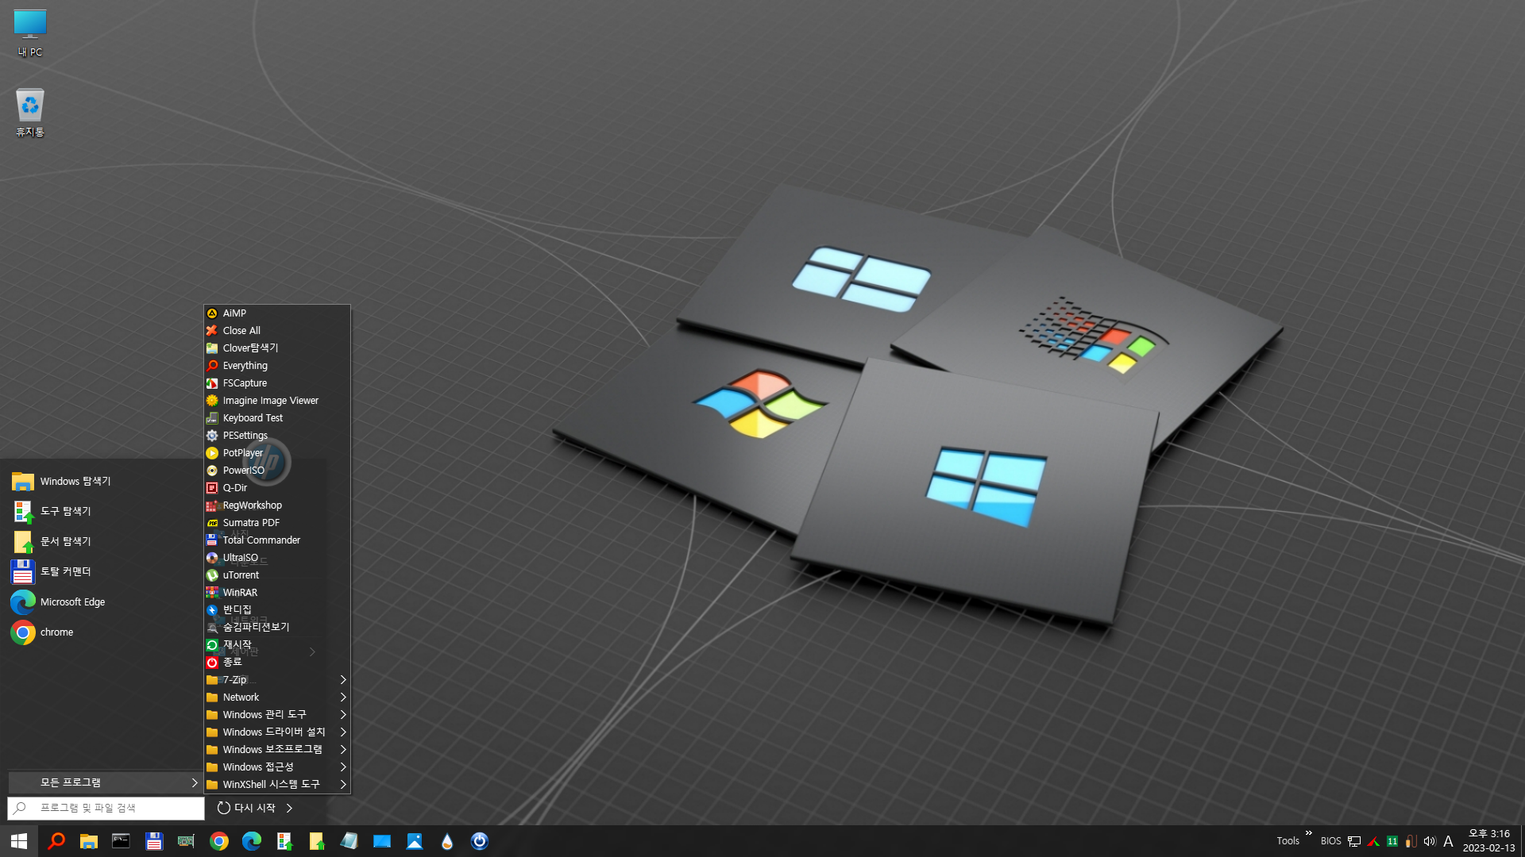The height and width of the screenshot is (857, 1525).
Task: Launch Q-Dir from the programs list
Action: point(276,488)
